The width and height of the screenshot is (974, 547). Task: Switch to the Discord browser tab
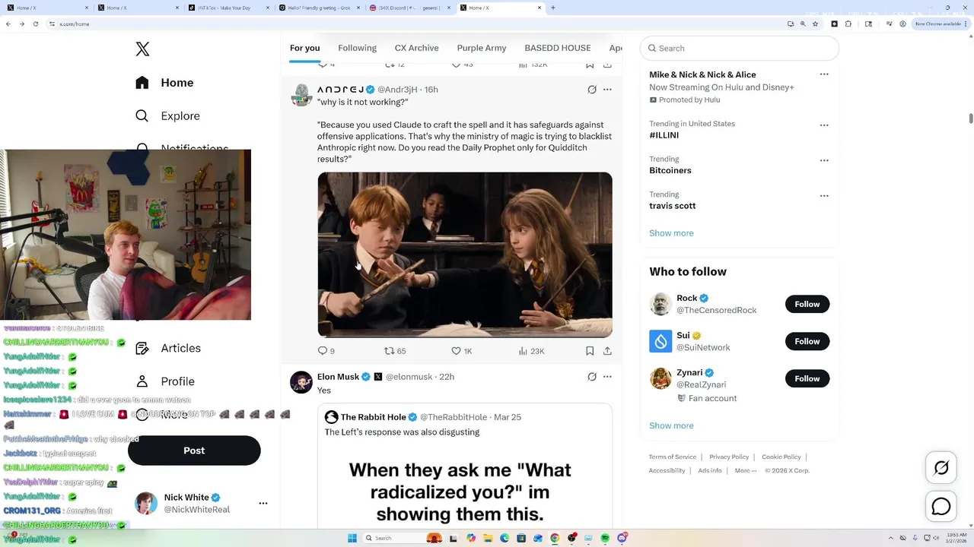409,8
